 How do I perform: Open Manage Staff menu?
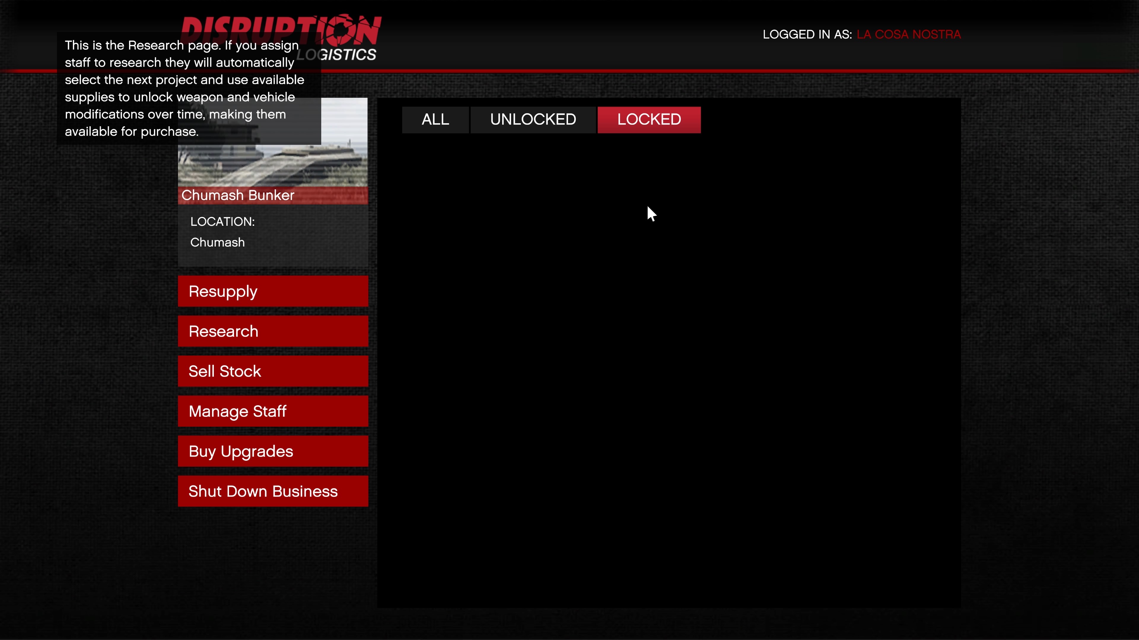tap(273, 411)
